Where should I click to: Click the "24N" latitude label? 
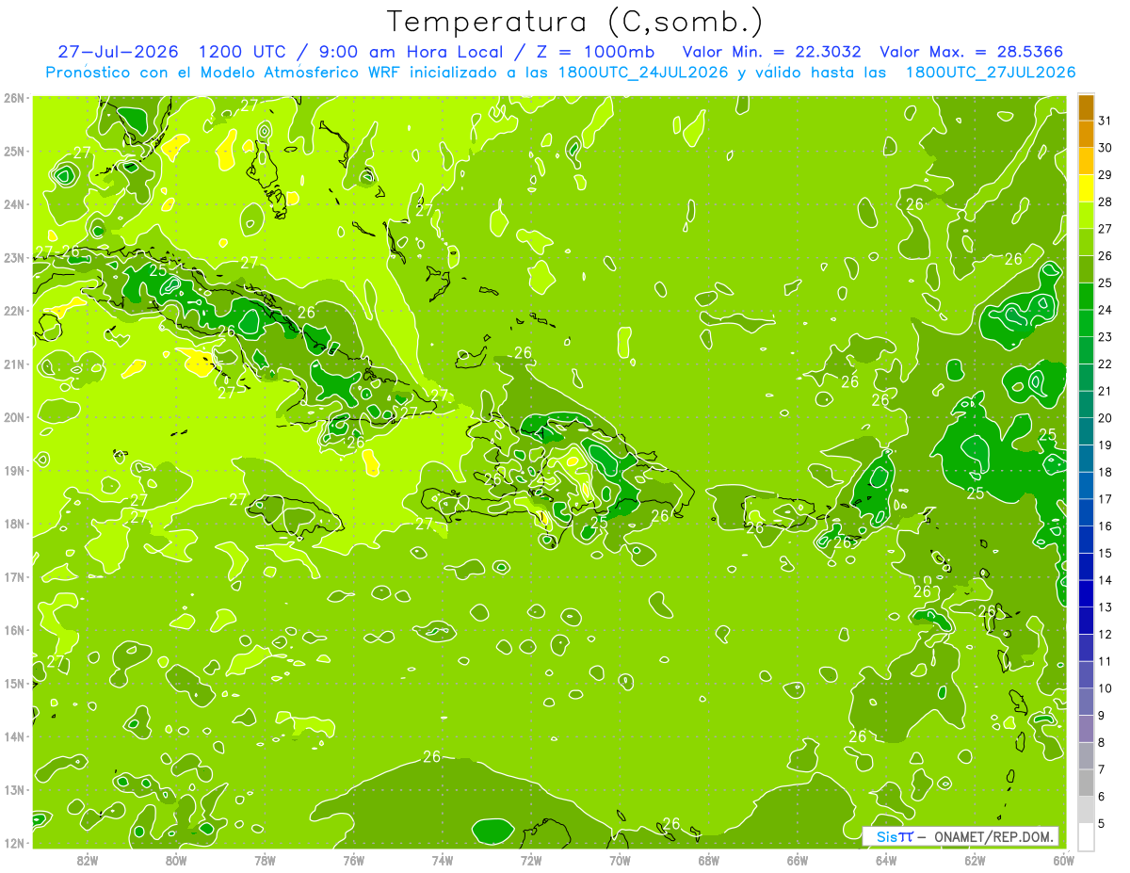coord(14,204)
